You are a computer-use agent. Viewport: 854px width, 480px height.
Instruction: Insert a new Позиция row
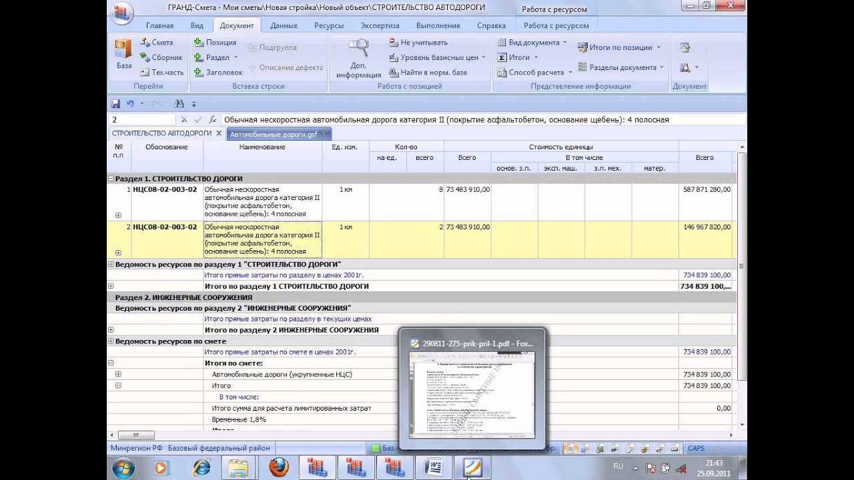point(215,42)
